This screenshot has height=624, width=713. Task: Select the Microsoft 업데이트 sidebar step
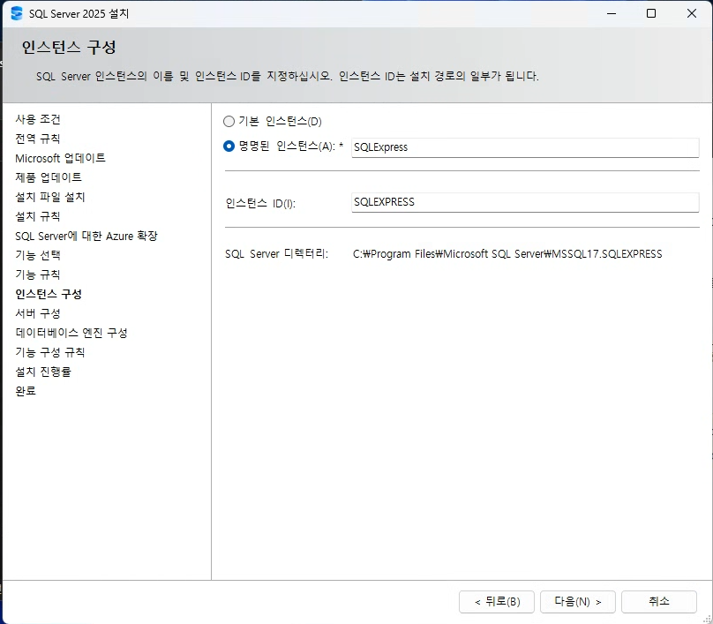tap(60, 158)
